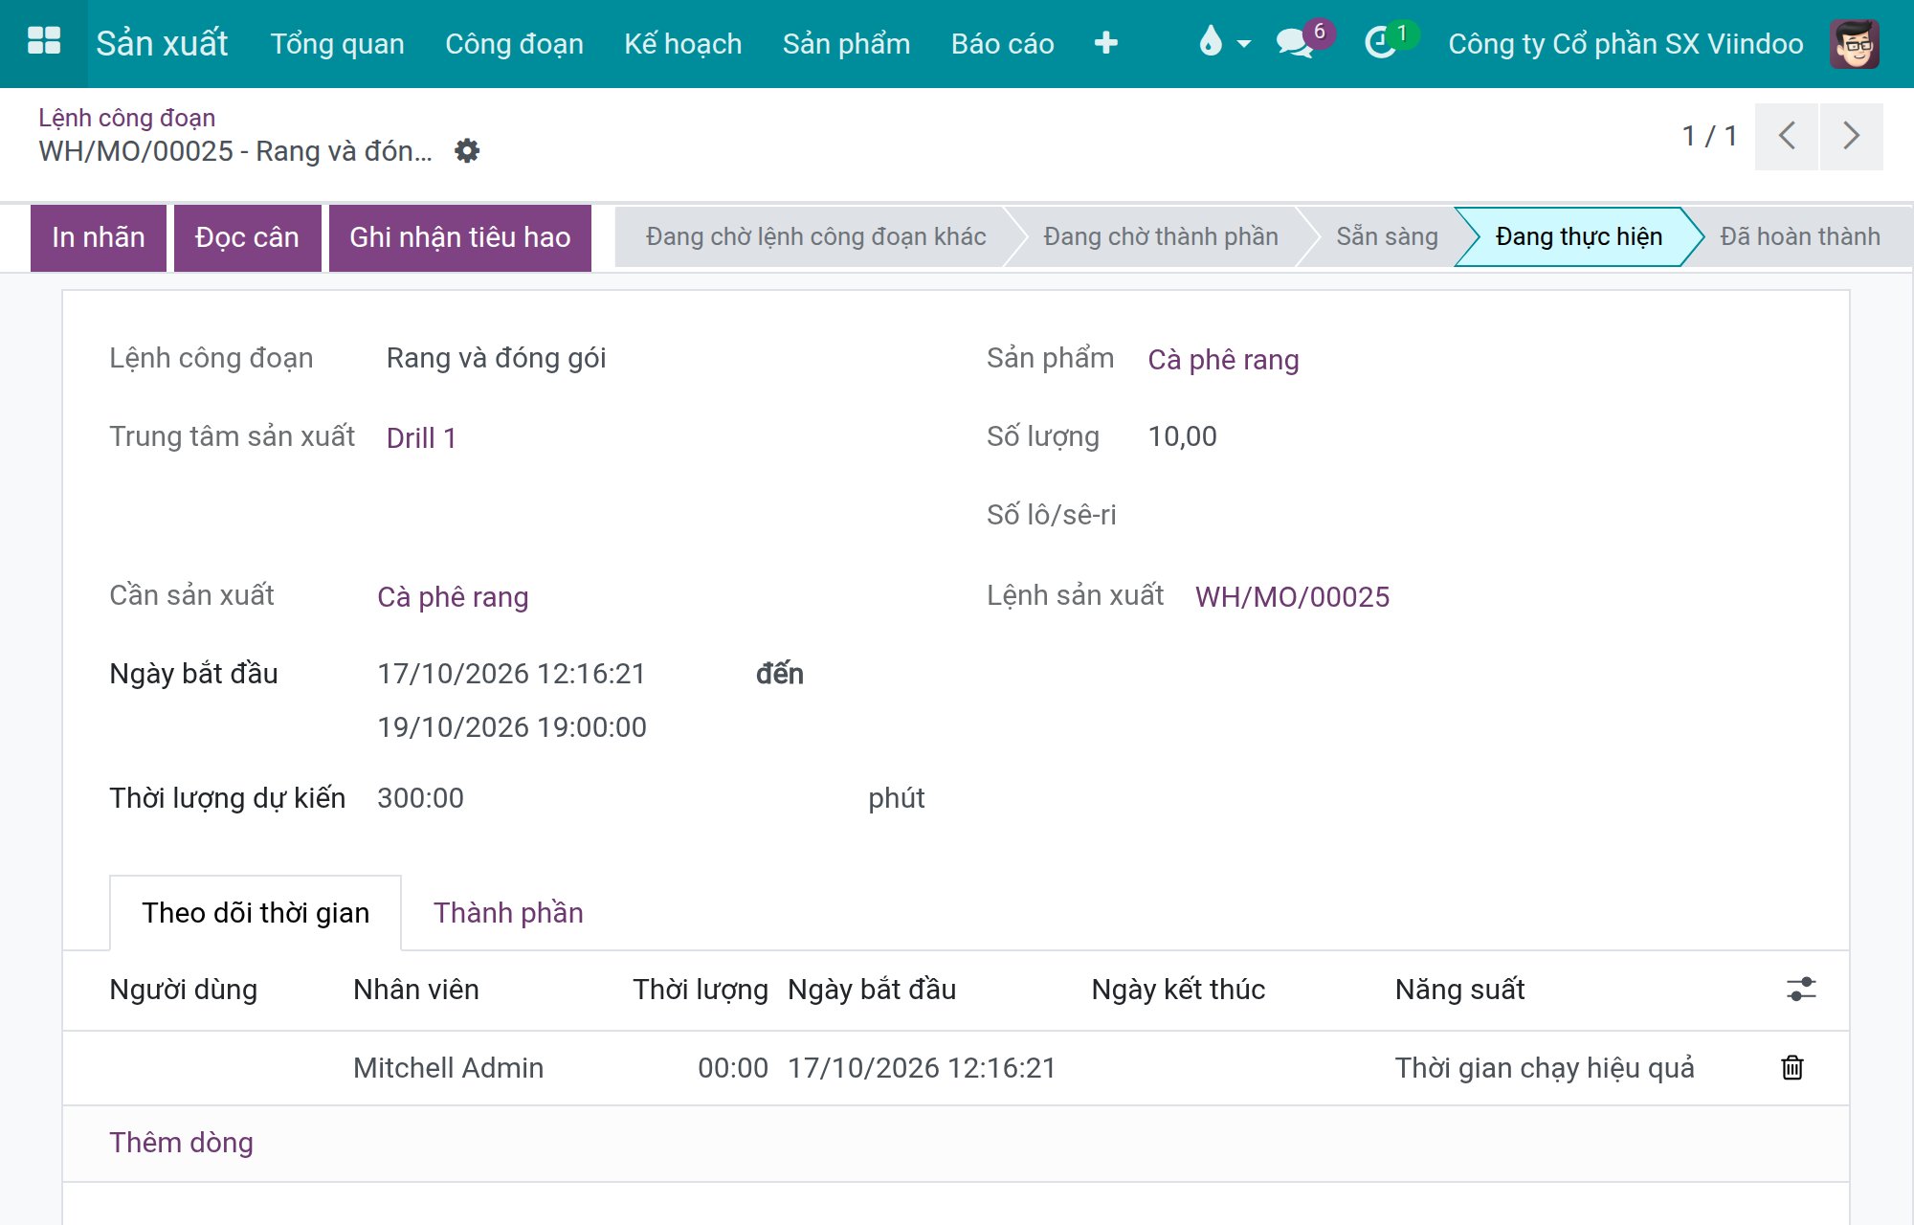Open the Báo cáo menu
The height and width of the screenshot is (1225, 1914).
click(1002, 43)
